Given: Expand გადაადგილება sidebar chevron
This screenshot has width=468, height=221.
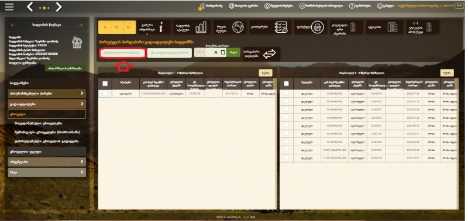Looking at the screenshot, I should pos(82,104).
